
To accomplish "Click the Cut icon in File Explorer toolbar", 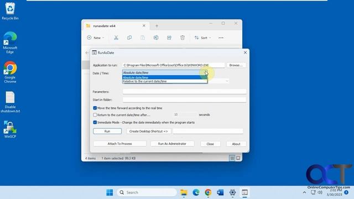I will tap(116, 38).
